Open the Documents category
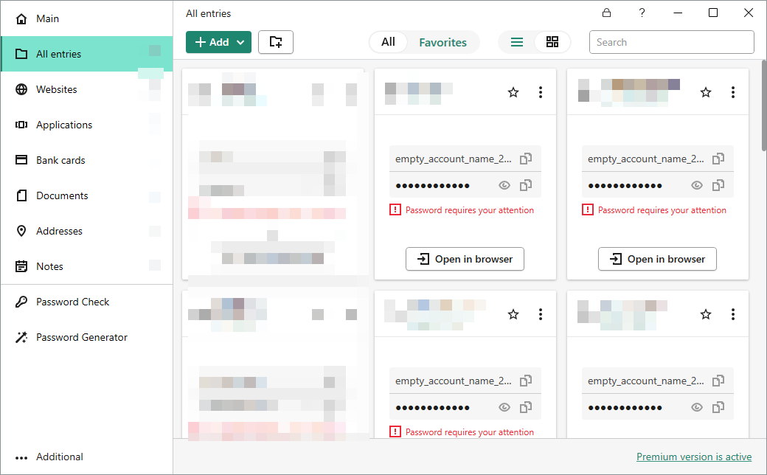The height and width of the screenshot is (475, 767). (86, 195)
